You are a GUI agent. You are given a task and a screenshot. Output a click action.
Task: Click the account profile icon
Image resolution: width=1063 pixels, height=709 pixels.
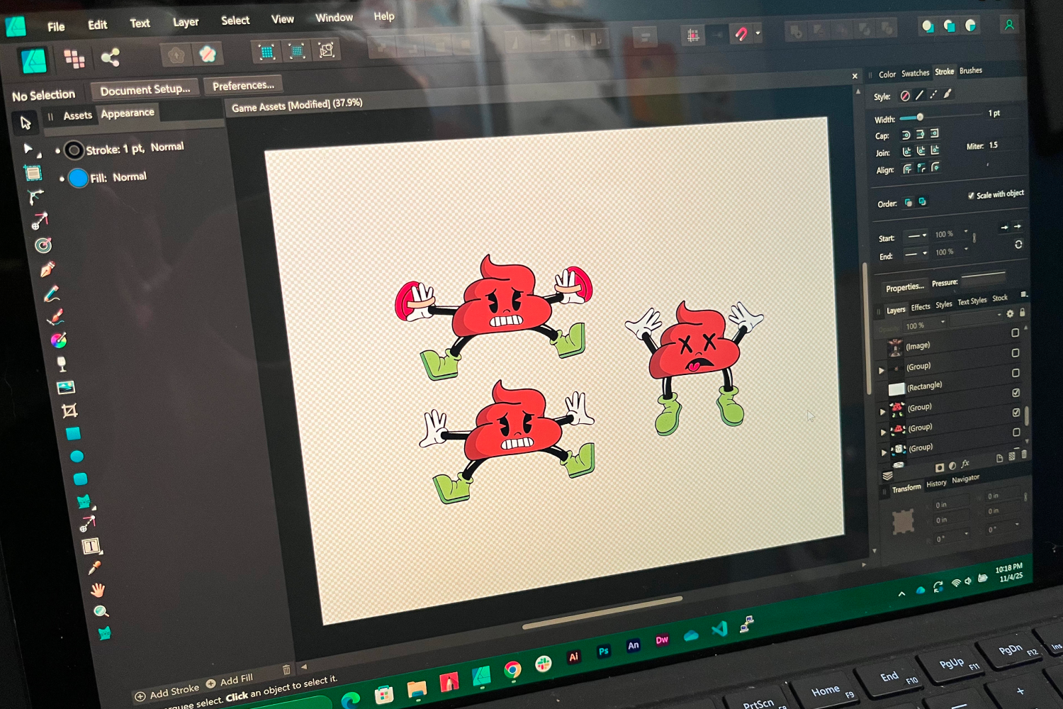1009,25
